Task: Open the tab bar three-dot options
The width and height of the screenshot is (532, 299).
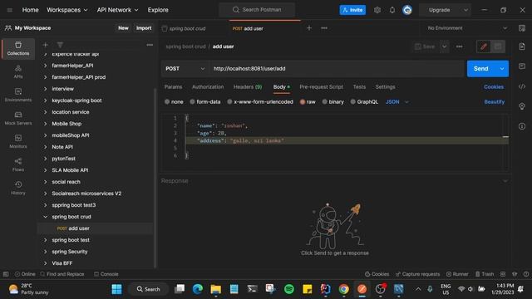Action: (324, 28)
